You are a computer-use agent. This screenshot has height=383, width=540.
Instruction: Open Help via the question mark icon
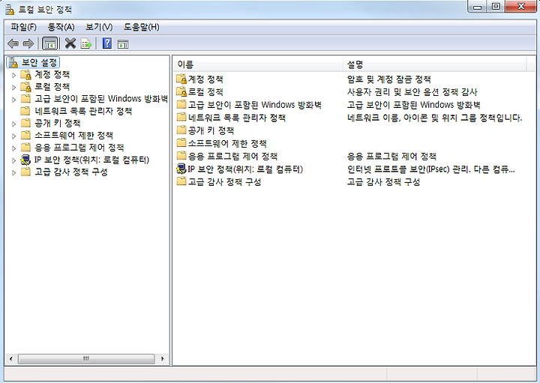click(x=107, y=43)
